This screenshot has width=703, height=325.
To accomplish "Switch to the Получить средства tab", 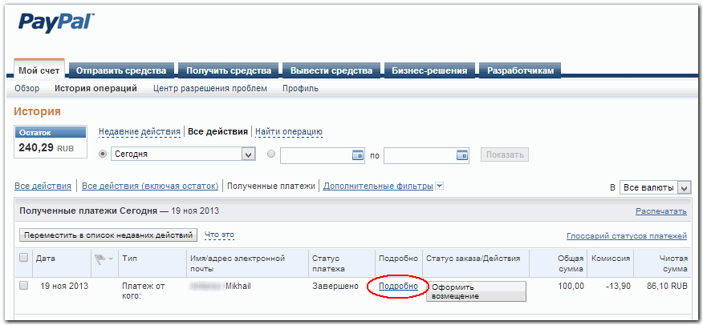I will click(229, 70).
